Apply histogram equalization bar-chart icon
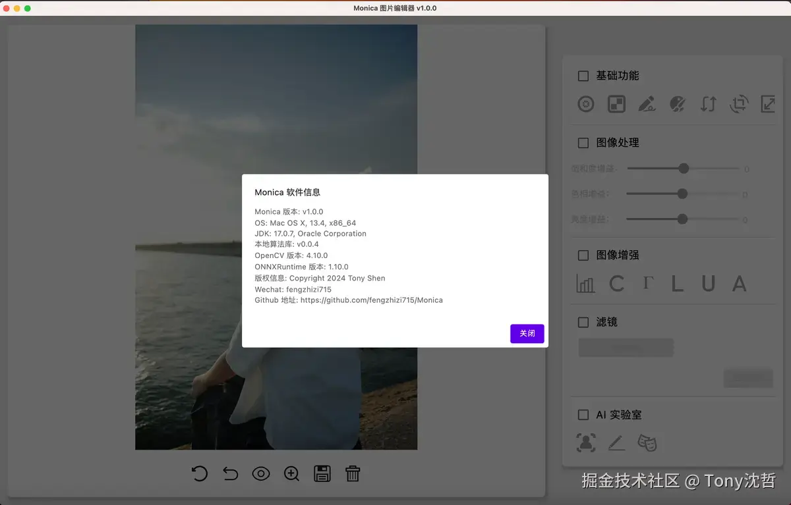The width and height of the screenshot is (791, 505). 585,284
